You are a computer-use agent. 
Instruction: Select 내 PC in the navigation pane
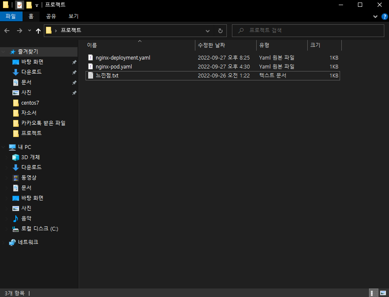pos(25,147)
